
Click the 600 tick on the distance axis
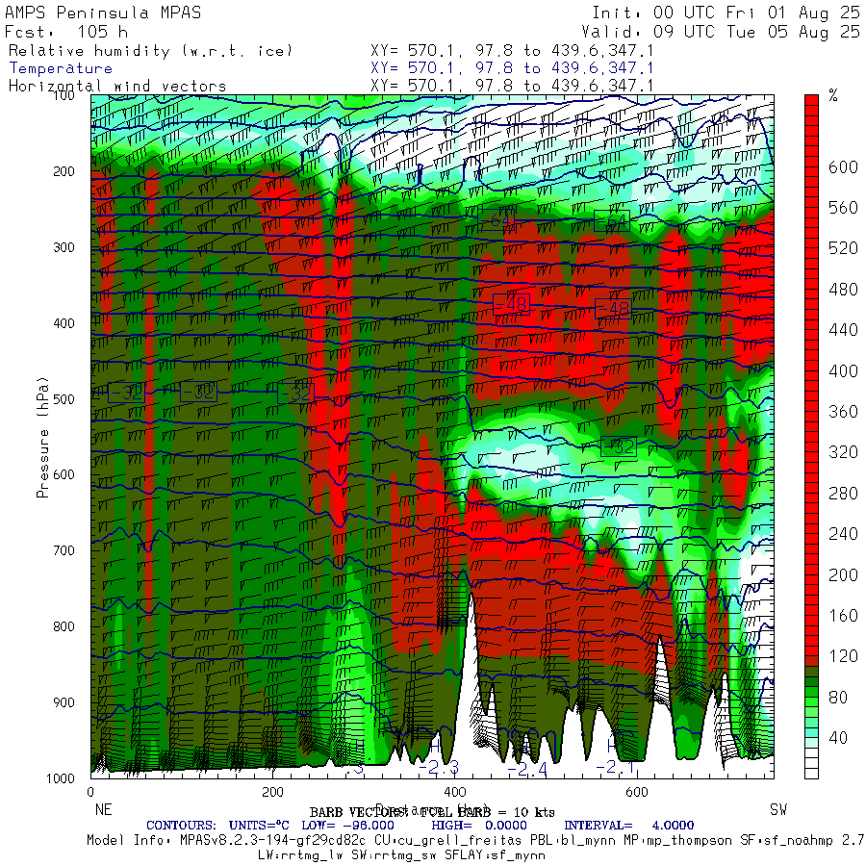(637, 792)
